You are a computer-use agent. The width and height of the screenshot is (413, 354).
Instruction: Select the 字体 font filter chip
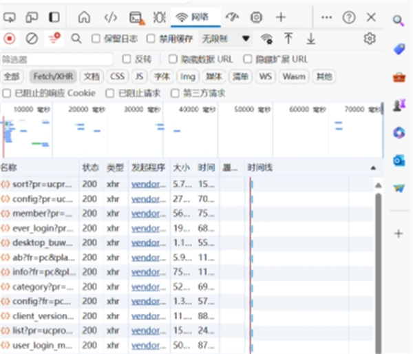tap(162, 76)
